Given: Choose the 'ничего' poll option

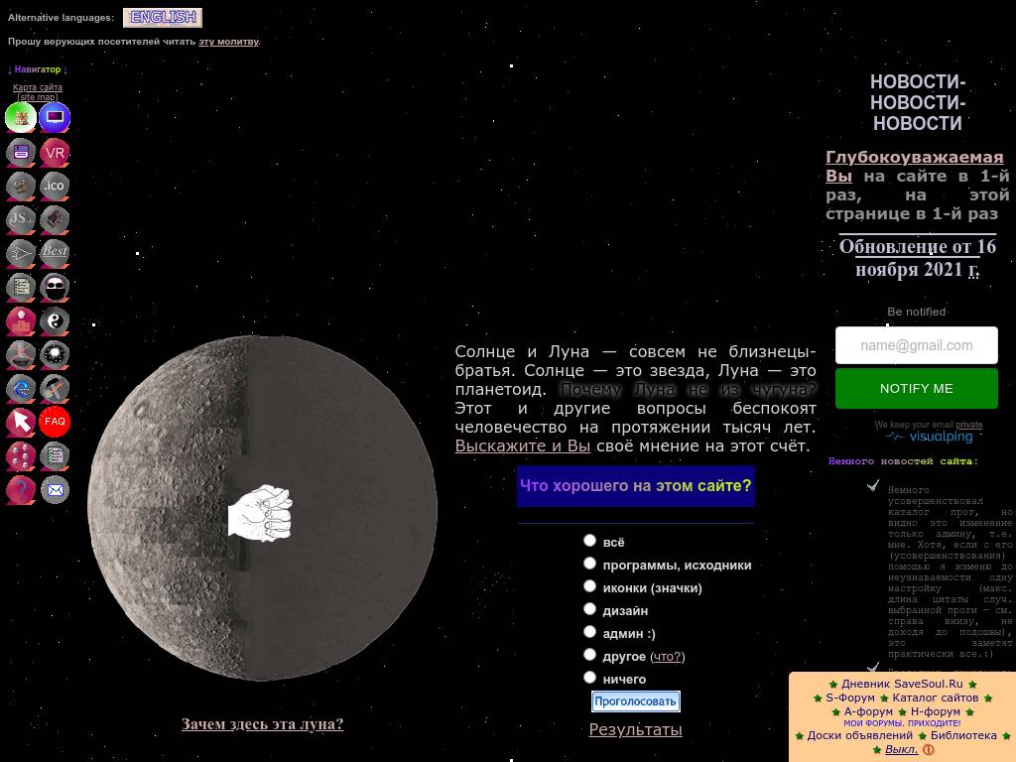Looking at the screenshot, I should pyautogui.click(x=589, y=678).
